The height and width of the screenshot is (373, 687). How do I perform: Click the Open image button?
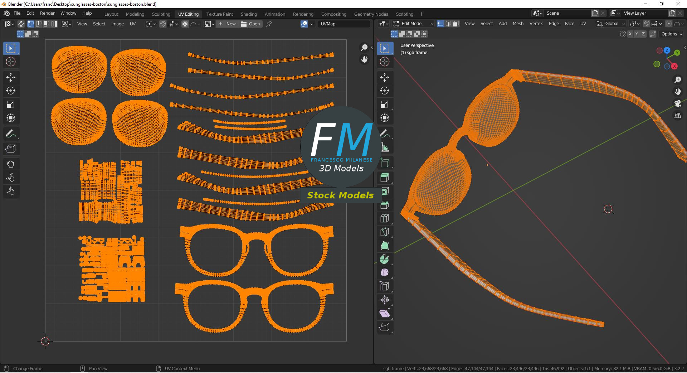pyautogui.click(x=251, y=24)
